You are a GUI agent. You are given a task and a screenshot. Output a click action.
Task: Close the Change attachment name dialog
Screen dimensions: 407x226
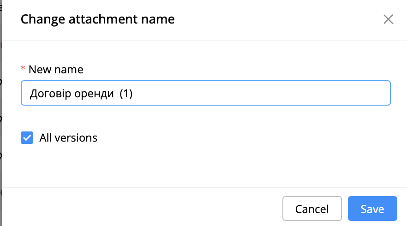[389, 19]
